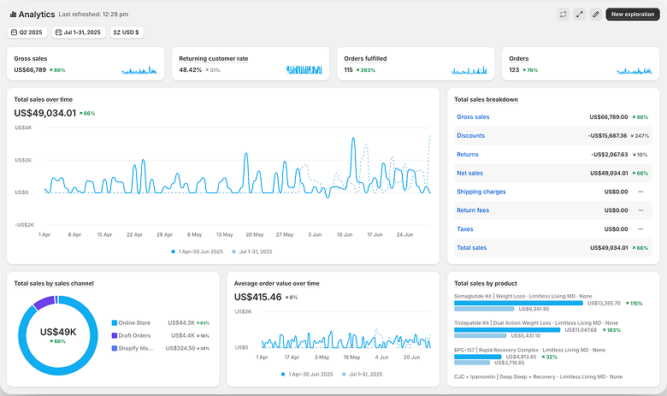The image size is (667, 396).
Task: Click the US$49K donut chart center
Action: (58, 332)
